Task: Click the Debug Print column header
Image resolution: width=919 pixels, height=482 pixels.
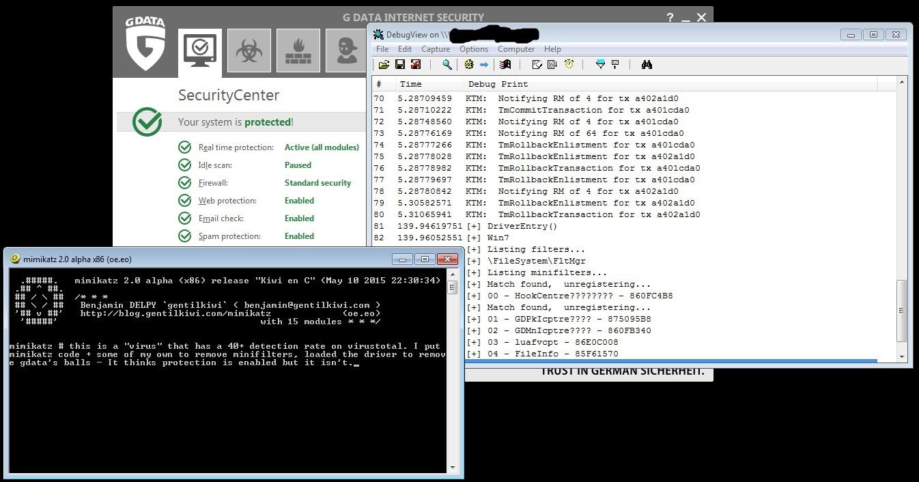Action: [670, 84]
